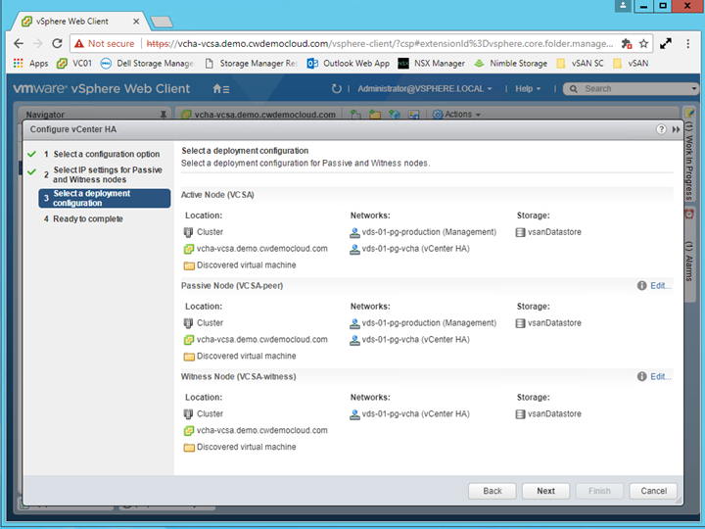The height and width of the screenshot is (529, 705).
Task: Open Storage Manager Res bookmark
Action: (252, 64)
